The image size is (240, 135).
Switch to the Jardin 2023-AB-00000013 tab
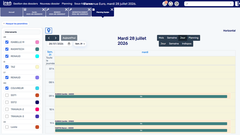pyautogui.click(x=34, y=12)
